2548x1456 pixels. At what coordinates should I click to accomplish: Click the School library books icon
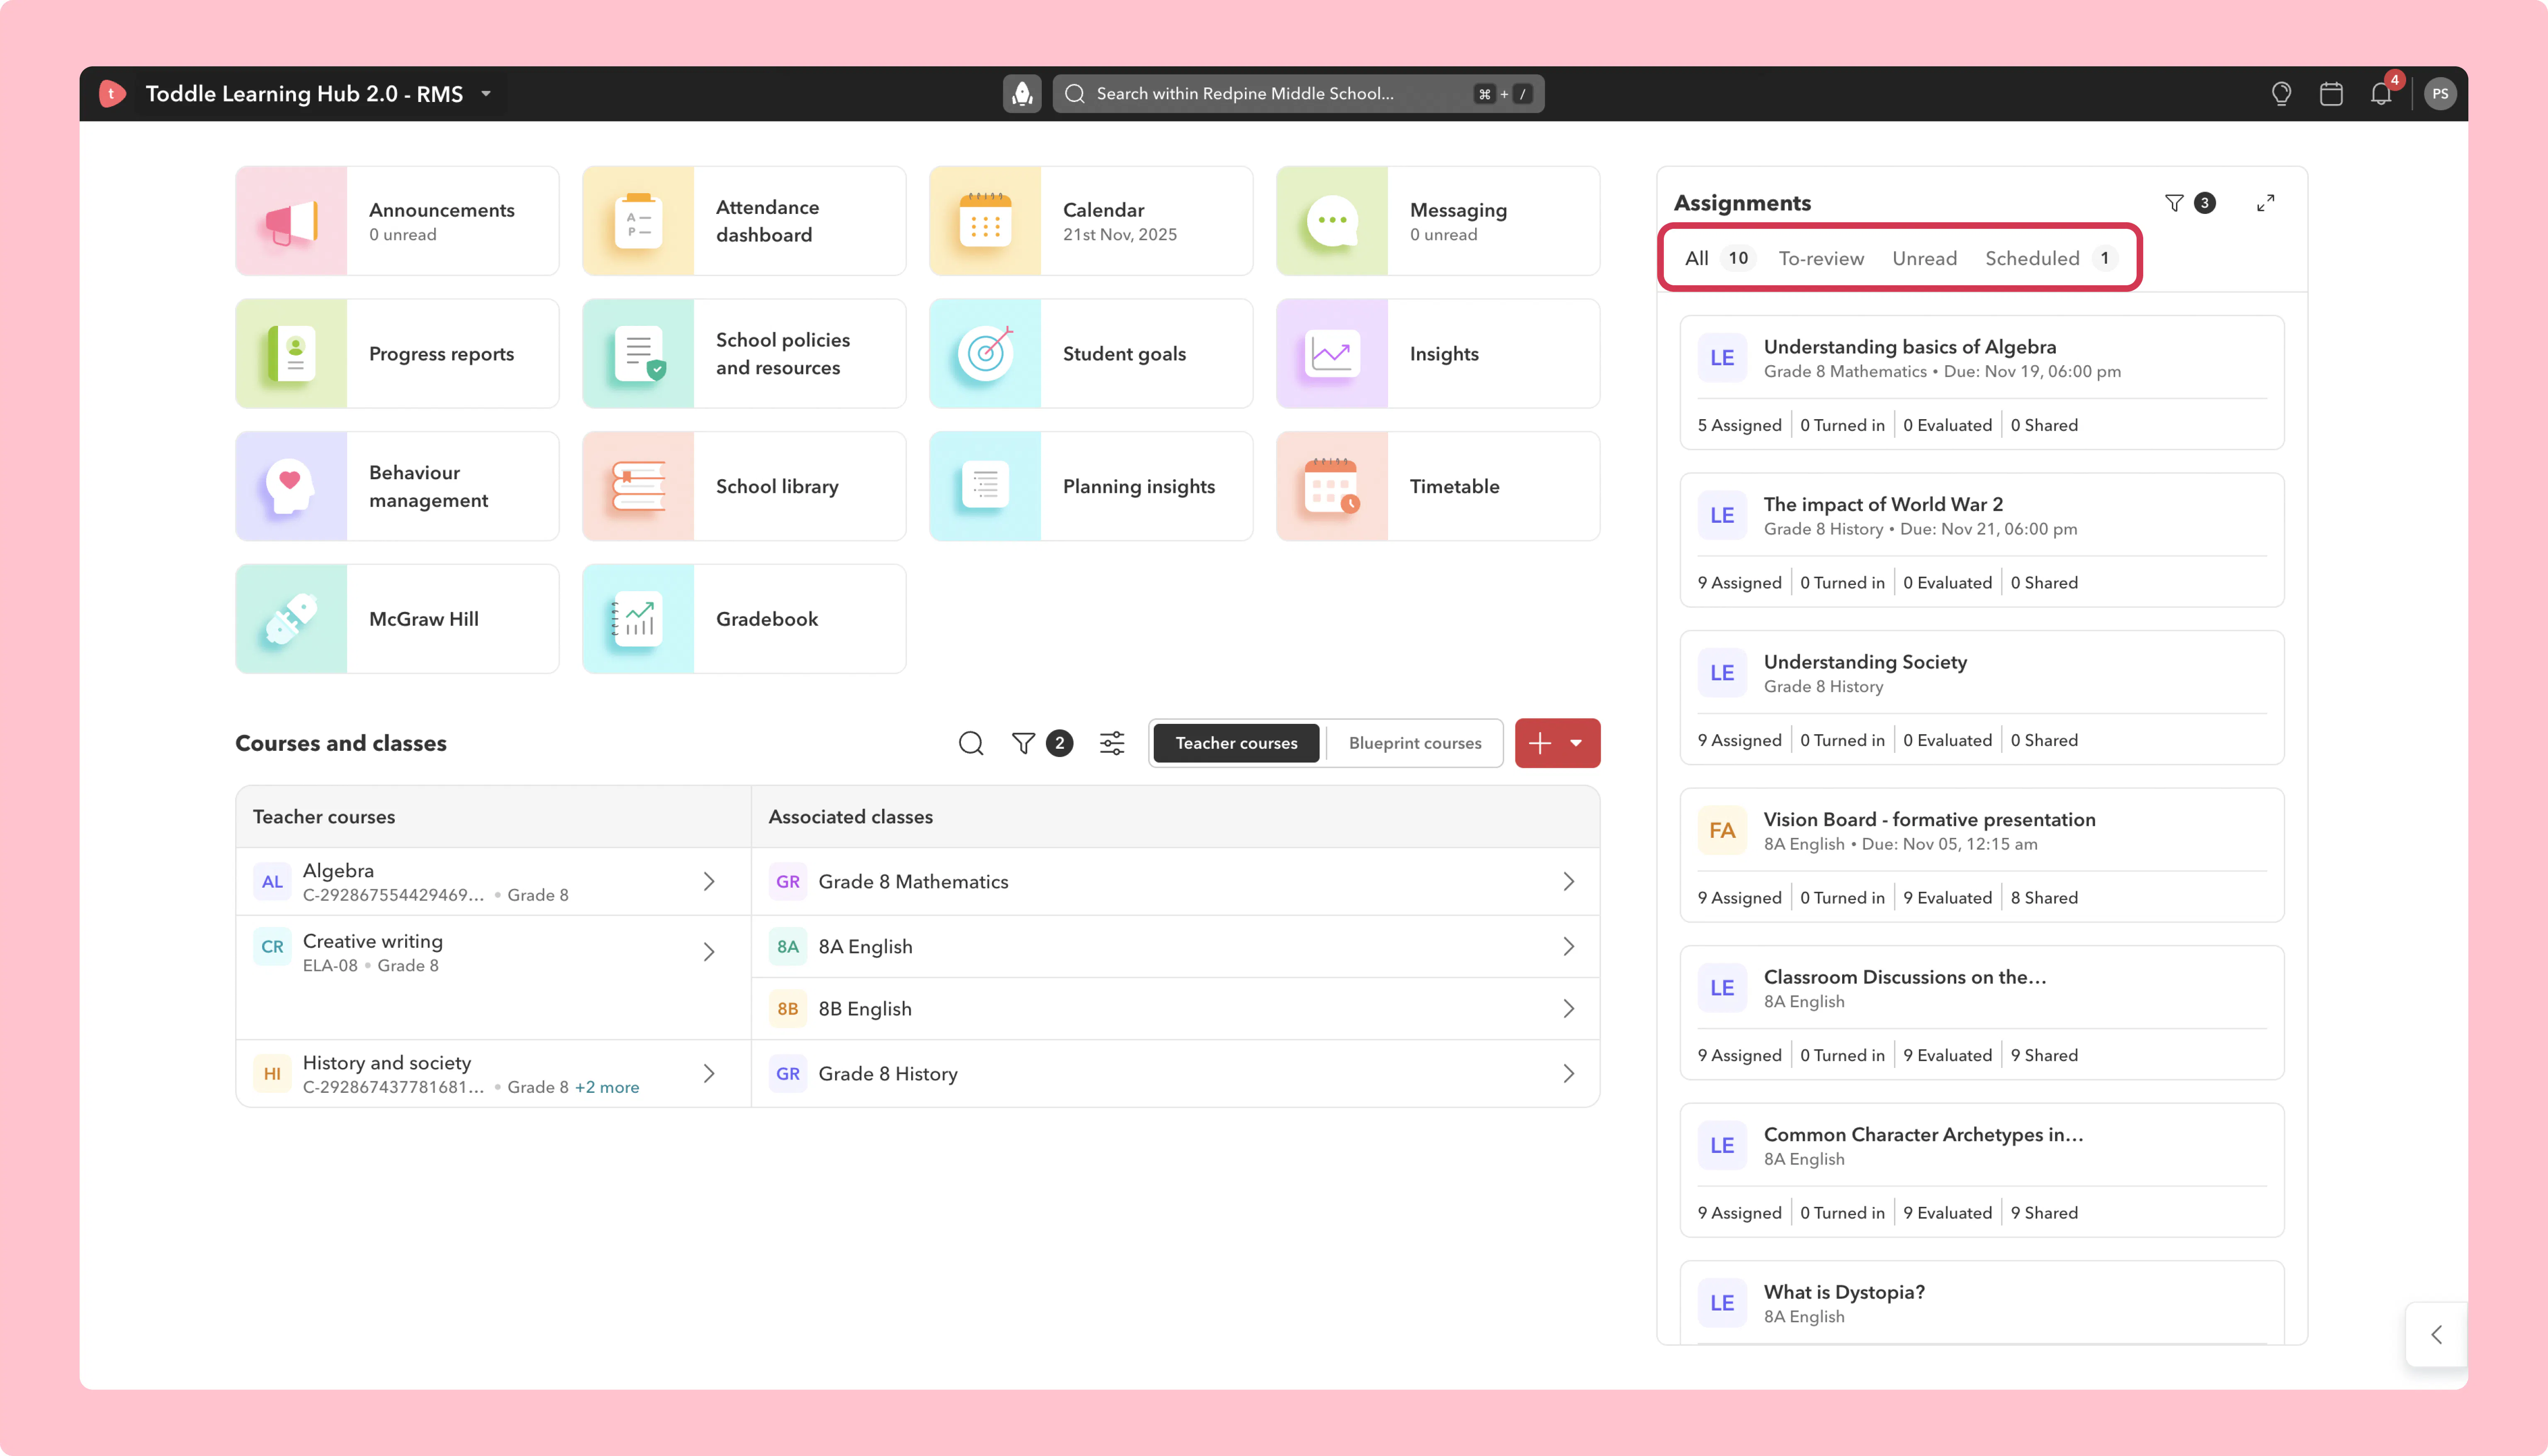pos(638,486)
